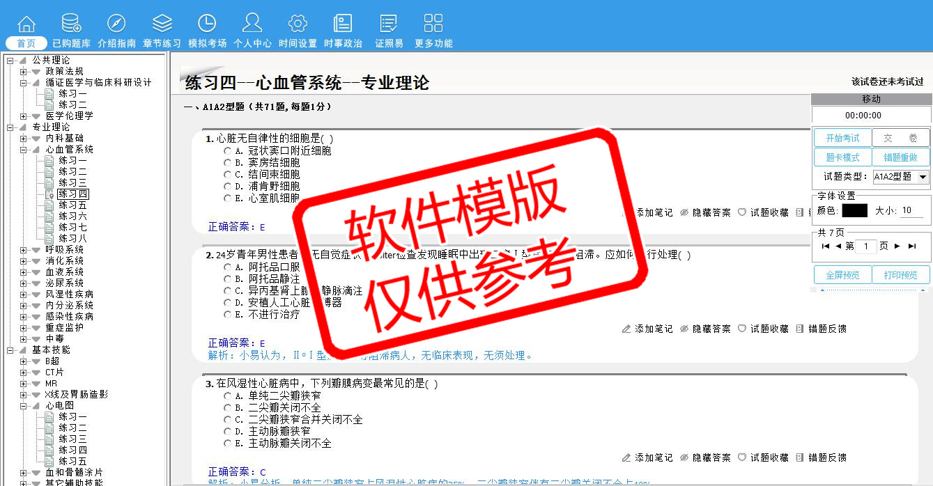The height and width of the screenshot is (486, 933).
Task: Open the 个人中心 user icon
Action: [x=252, y=24]
